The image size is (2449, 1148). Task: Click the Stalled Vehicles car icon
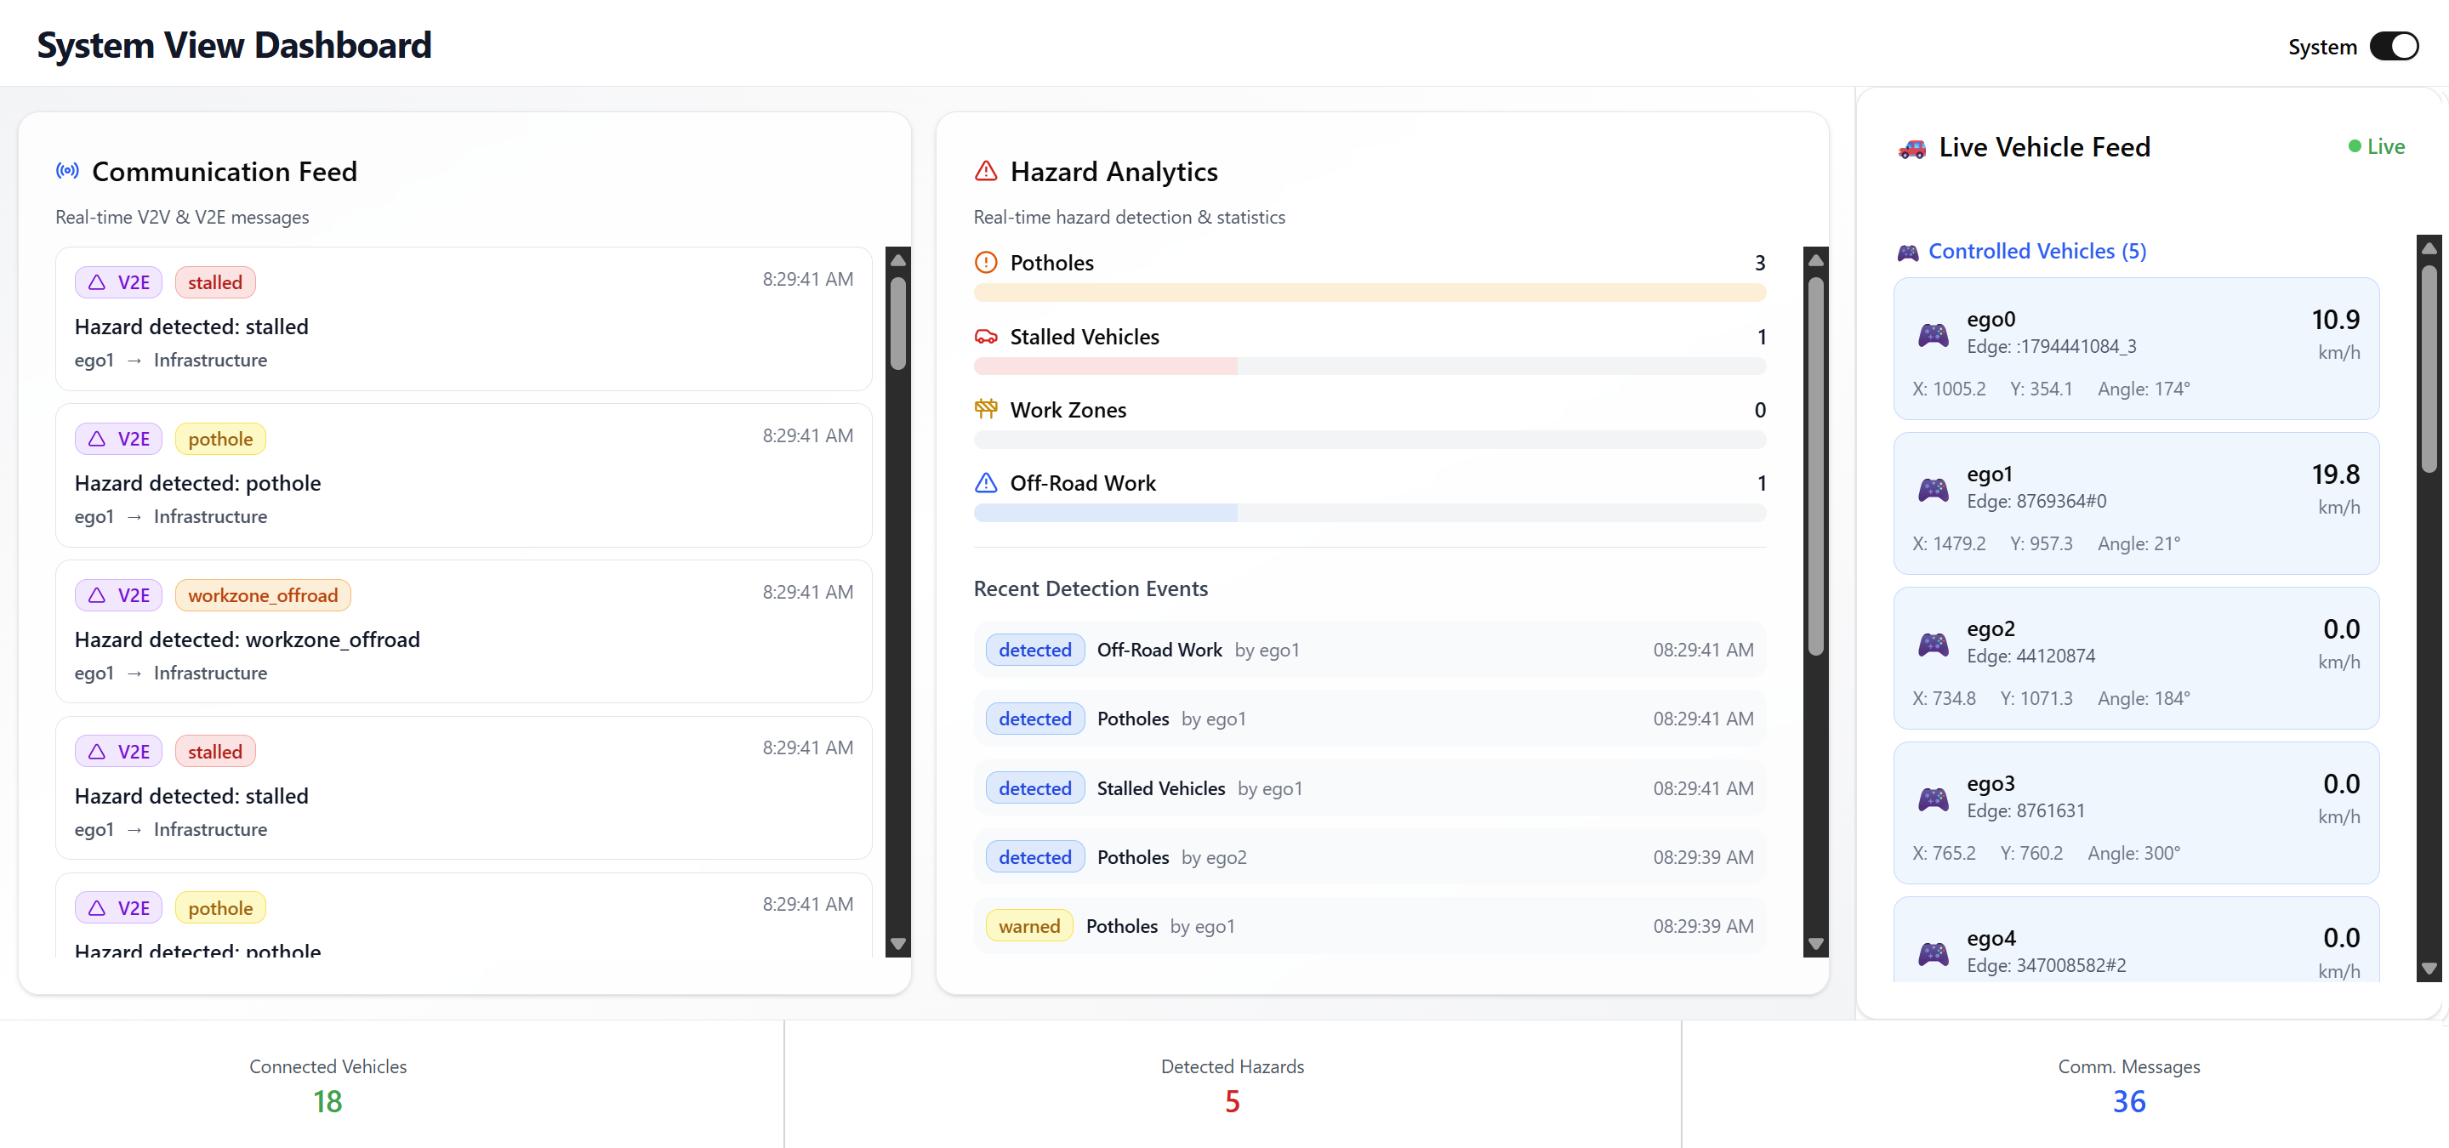986,337
